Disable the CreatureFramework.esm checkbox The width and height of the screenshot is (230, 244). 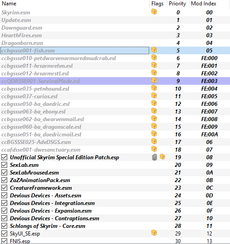pos(4,187)
